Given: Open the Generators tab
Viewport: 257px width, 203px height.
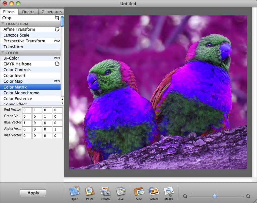Looking at the screenshot, I should click(51, 12).
